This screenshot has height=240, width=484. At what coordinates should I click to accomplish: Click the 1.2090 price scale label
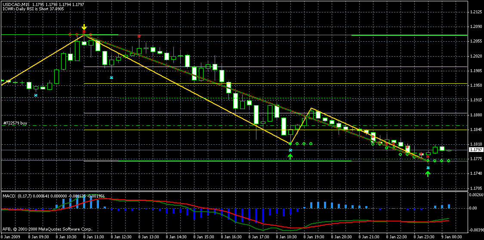click(475, 27)
